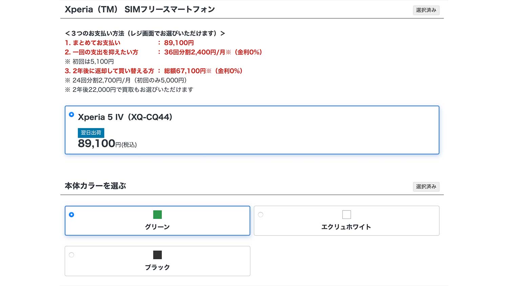Click the 本体カラーを選ぶ section heading
Viewport: 508px width, 286px height.
pos(95,186)
